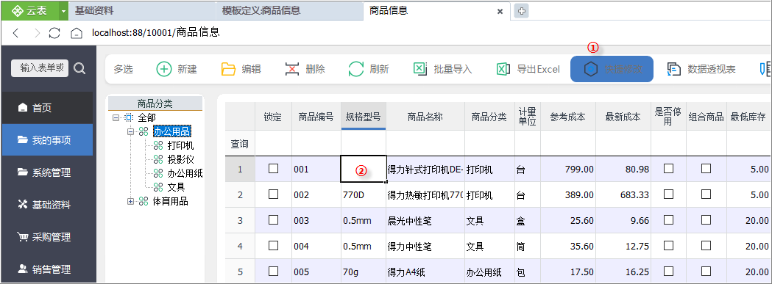The width and height of the screenshot is (772, 284).
Task: Click the 683.33 latest cost cell
Action: click(x=623, y=195)
